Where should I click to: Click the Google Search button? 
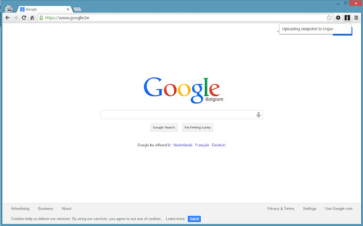coord(164,127)
